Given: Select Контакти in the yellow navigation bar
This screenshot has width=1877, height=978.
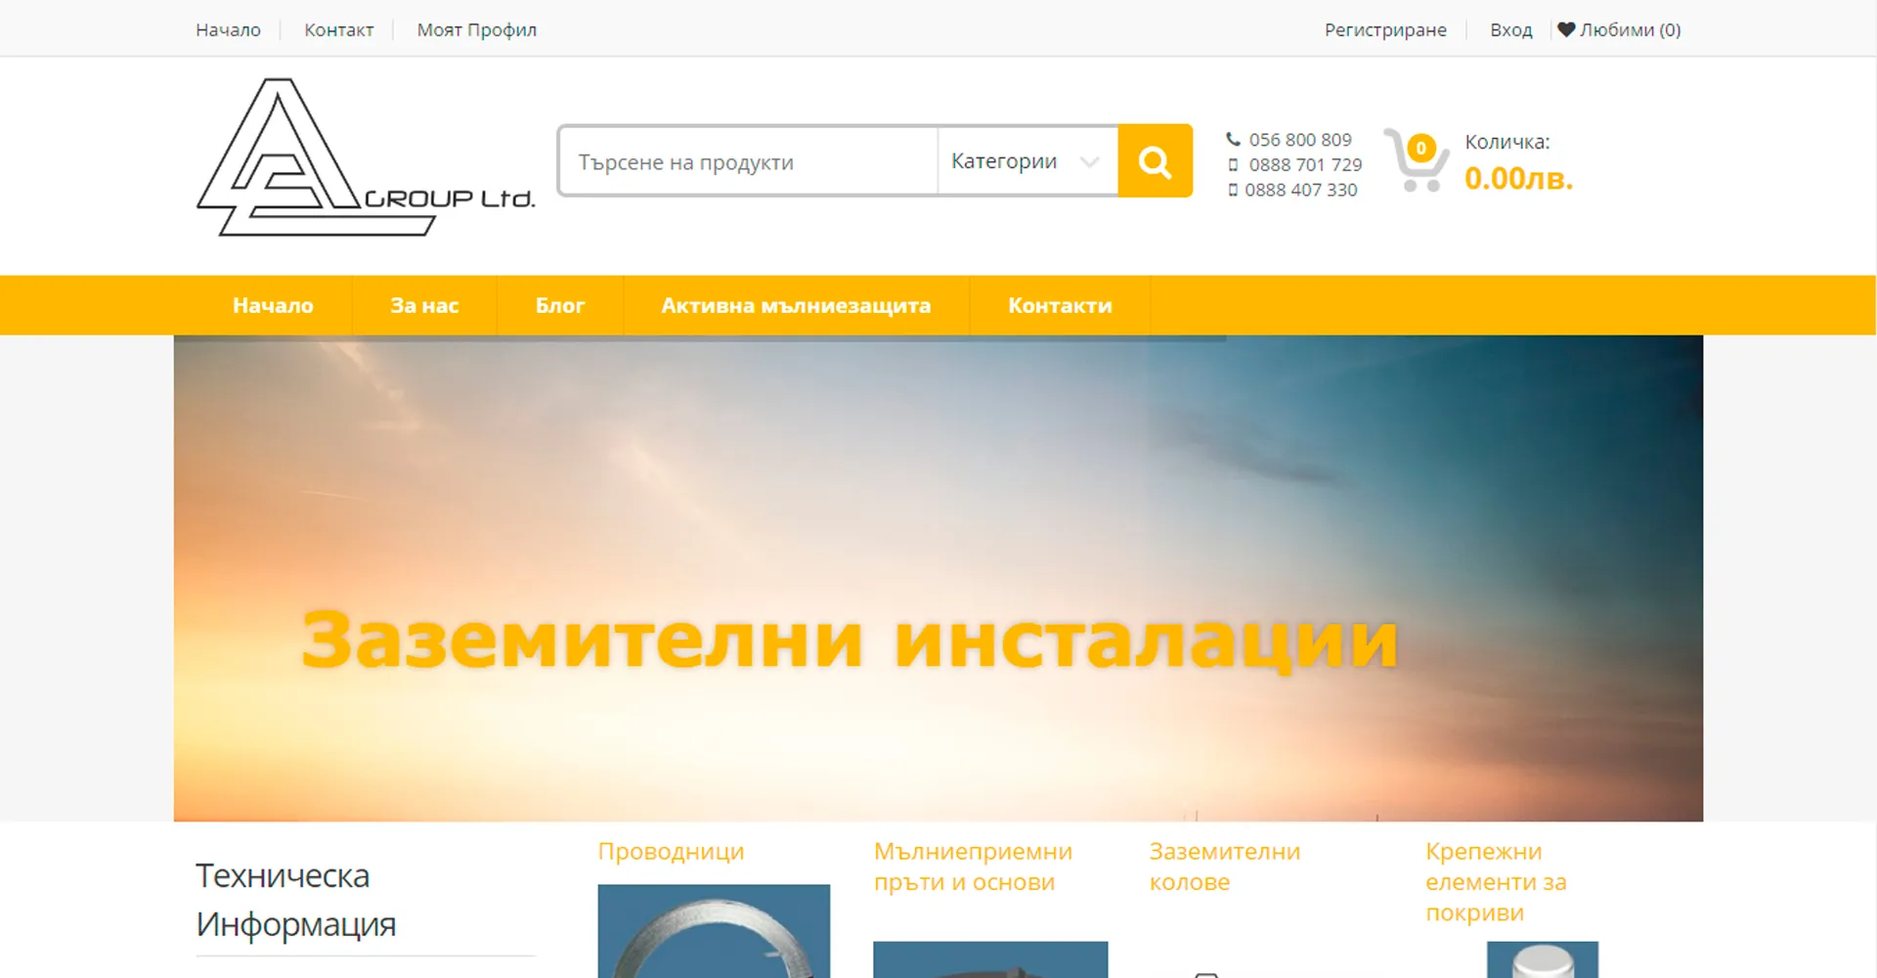Looking at the screenshot, I should point(1059,304).
